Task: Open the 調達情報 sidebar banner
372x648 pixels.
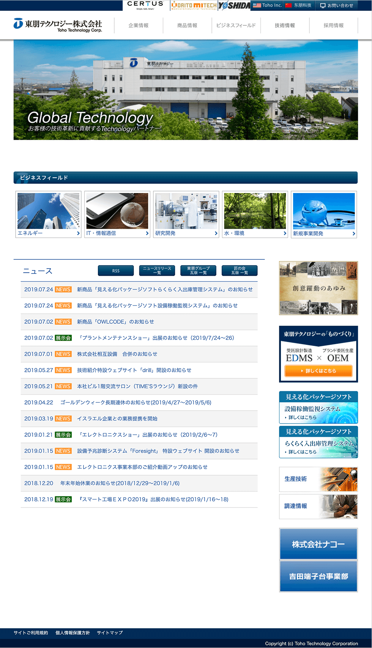Action: (318, 506)
